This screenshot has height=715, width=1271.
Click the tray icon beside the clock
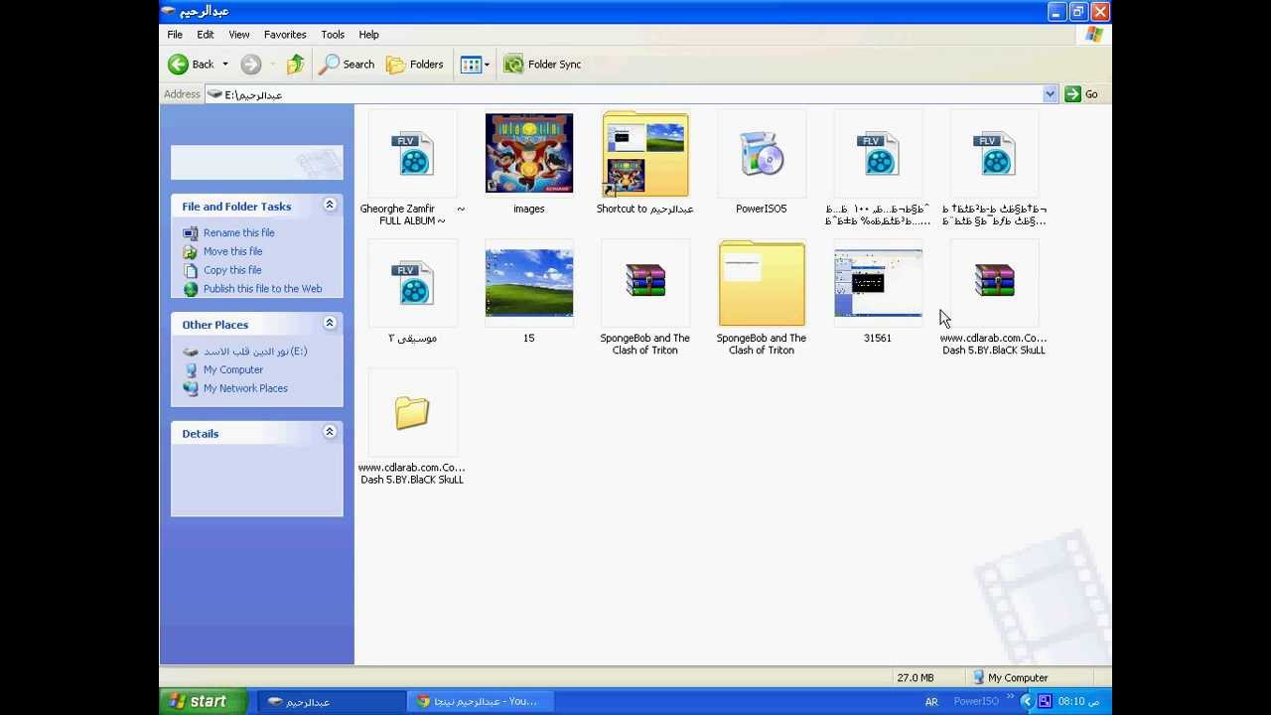coord(1045,702)
